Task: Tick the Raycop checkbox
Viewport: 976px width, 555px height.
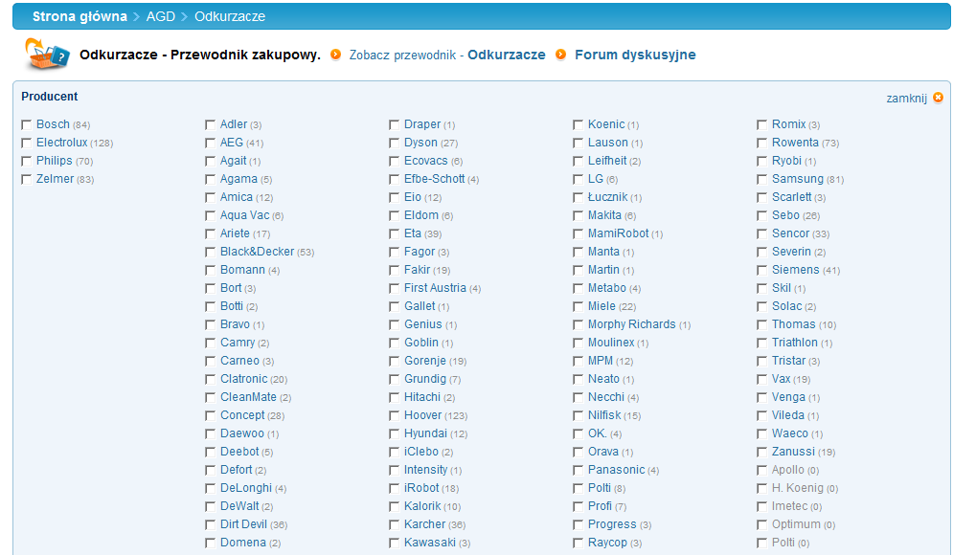Action: point(578,543)
